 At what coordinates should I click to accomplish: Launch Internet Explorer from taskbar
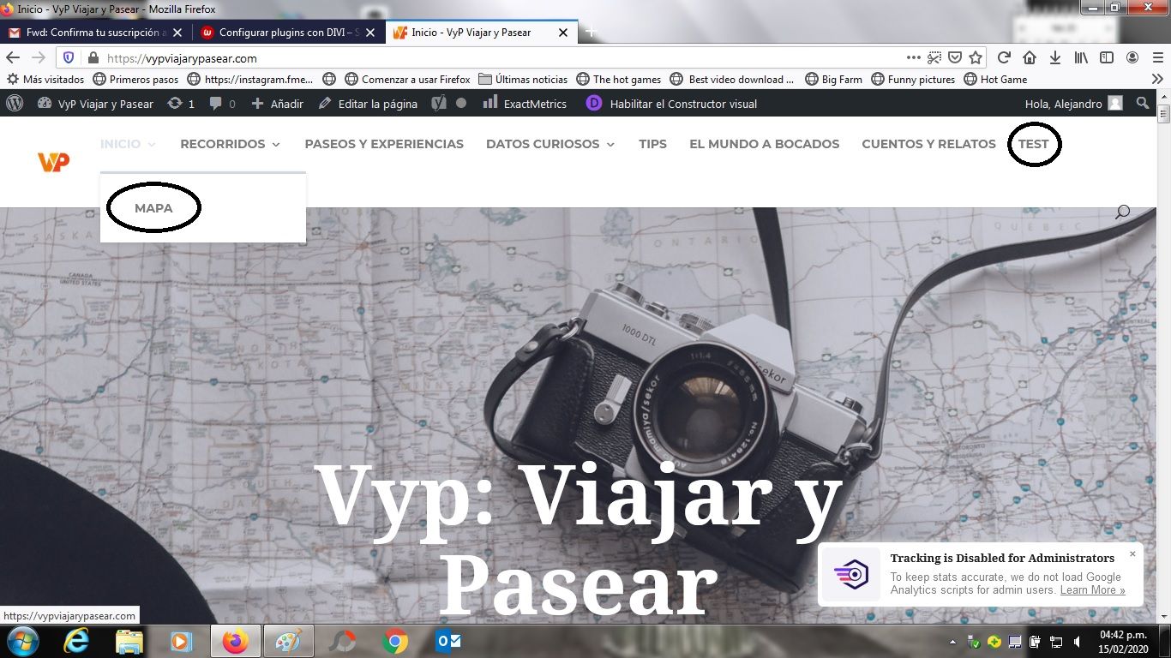point(76,641)
